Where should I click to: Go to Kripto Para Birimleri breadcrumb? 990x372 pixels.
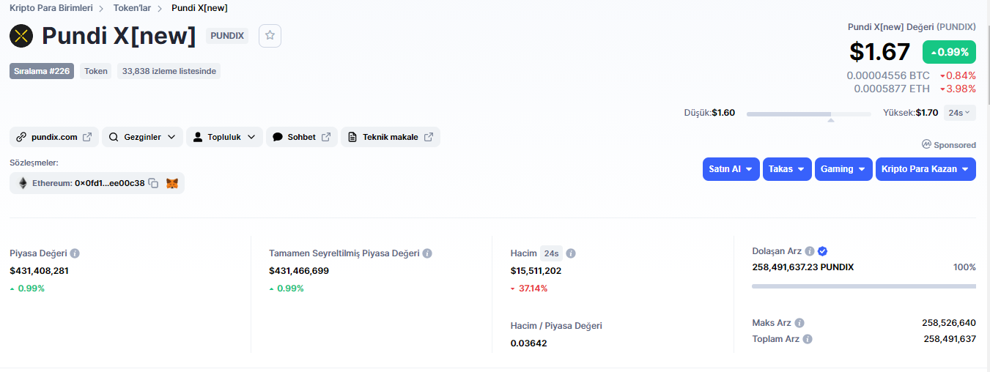tap(51, 8)
